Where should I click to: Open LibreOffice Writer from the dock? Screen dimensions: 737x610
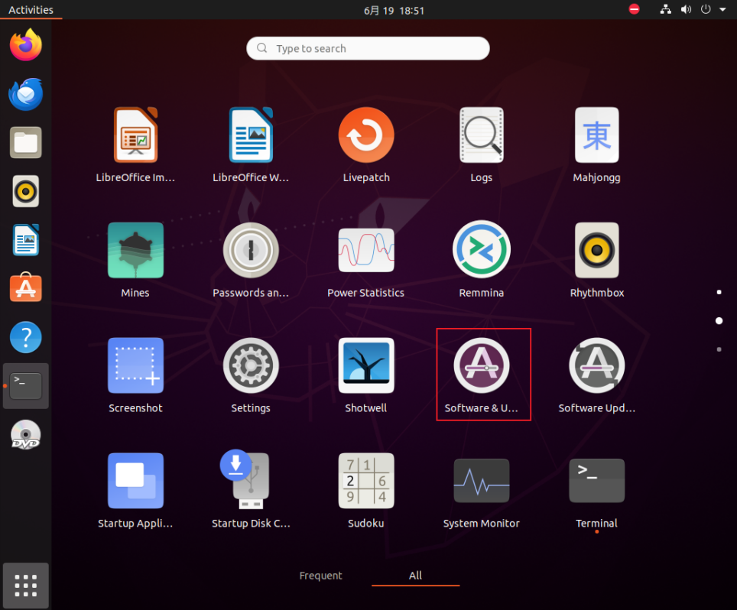tap(26, 239)
